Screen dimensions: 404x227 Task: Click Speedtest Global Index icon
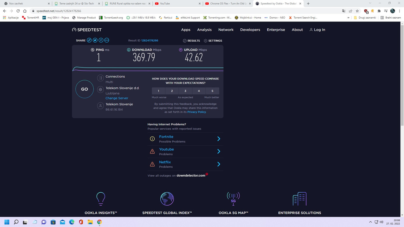point(167,199)
